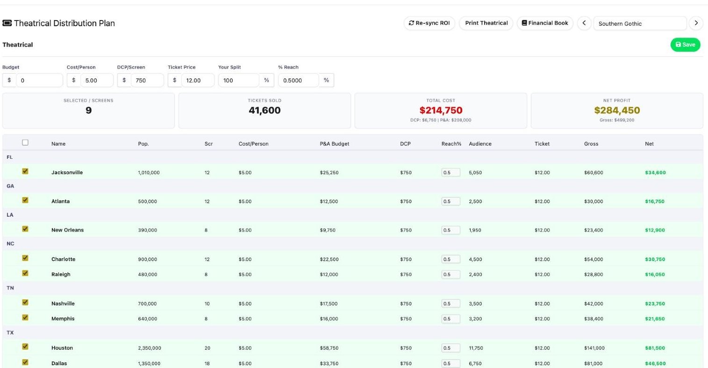The width and height of the screenshot is (708, 368).
Task: Click the Pop. column header
Action: click(x=143, y=144)
